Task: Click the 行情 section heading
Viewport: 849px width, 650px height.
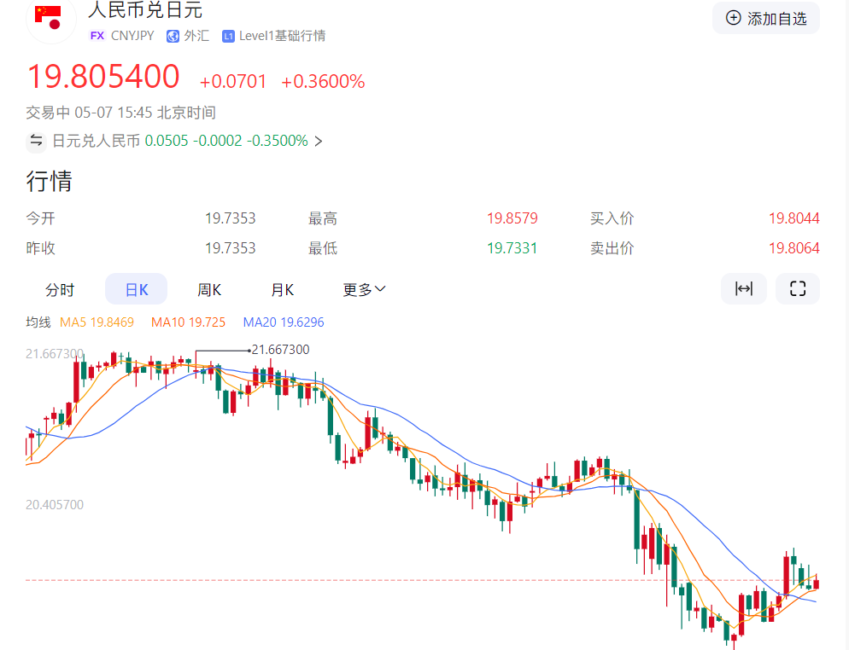Action: pyautogui.click(x=50, y=181)
